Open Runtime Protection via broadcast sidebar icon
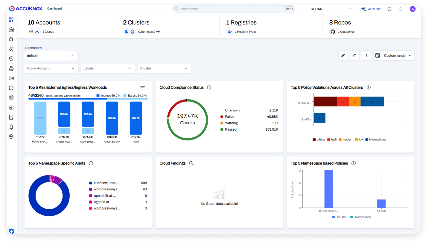428x243 pixels. [x=11, y=78]
